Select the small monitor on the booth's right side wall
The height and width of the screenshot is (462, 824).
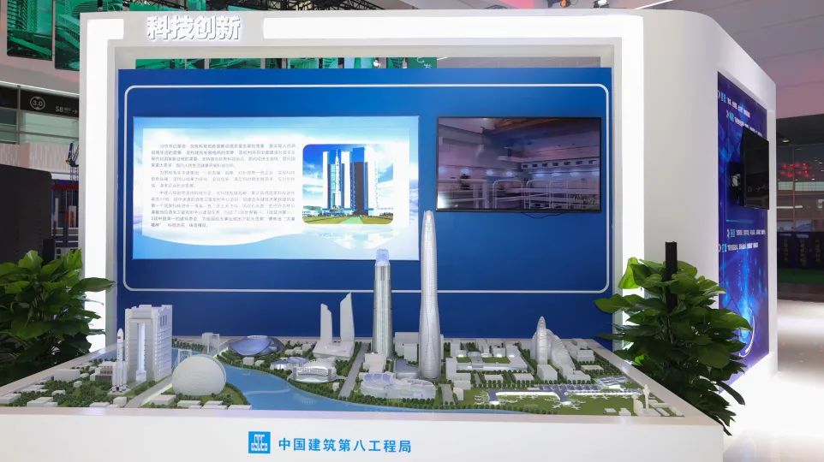[755, 169]
